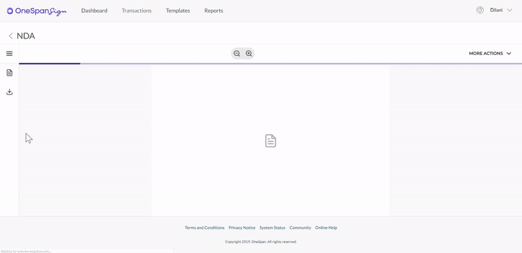Visit the Community link
Image resolution: width=522 pixels, height=253 pixels.
point(300,228)
